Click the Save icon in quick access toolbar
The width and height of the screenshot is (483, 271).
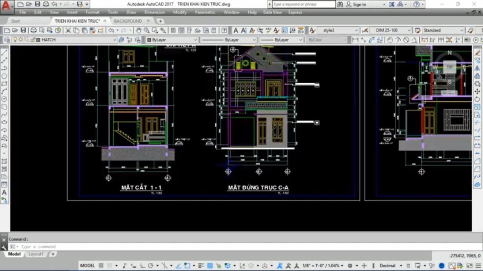[x=37, y=5]
